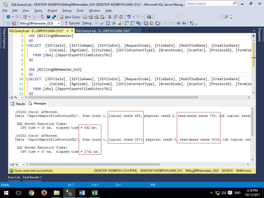Click the New Query button
This screenshot has width=264, height=198.
tap(70, 17)
